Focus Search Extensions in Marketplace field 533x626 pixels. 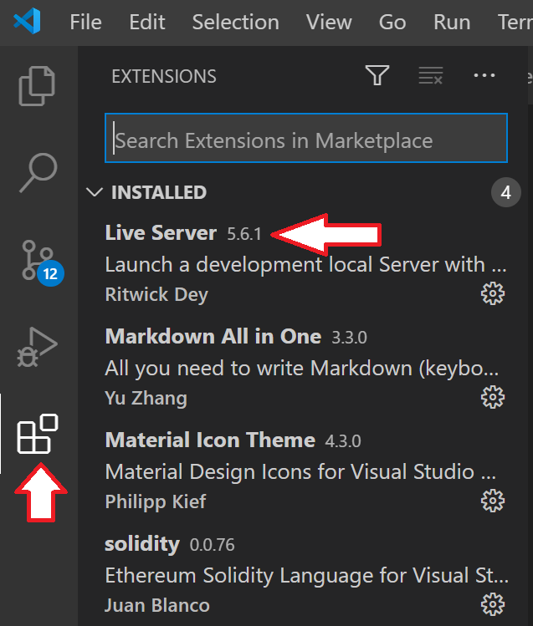pyautogui.click(x=306, y=138)
